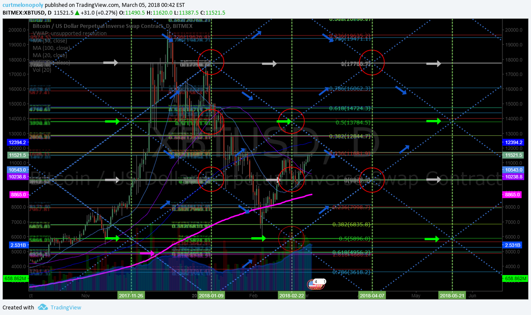The image size is (531, 315).
Task: Click the 0.618(14724.3) Fibonacci label
Action: coord(350,109)
